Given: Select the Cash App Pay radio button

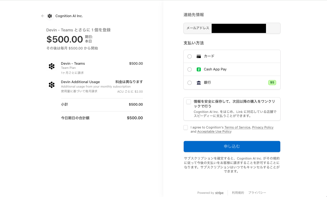Looking at the screenshot, I should (190, 69).
